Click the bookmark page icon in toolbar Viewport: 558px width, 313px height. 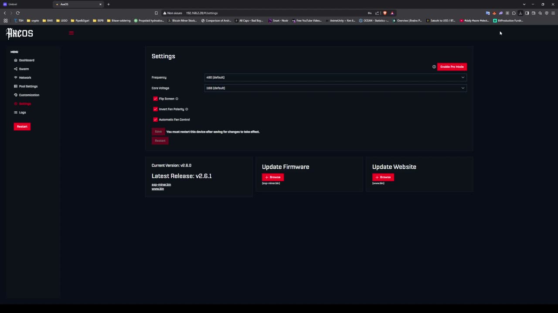(x=156, y=13)
